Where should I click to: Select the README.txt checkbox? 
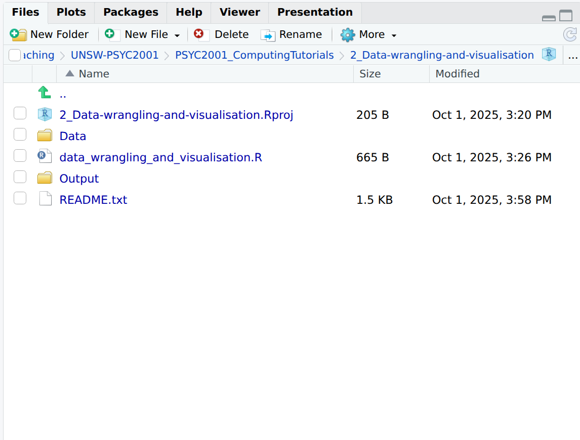pos(20,199)
